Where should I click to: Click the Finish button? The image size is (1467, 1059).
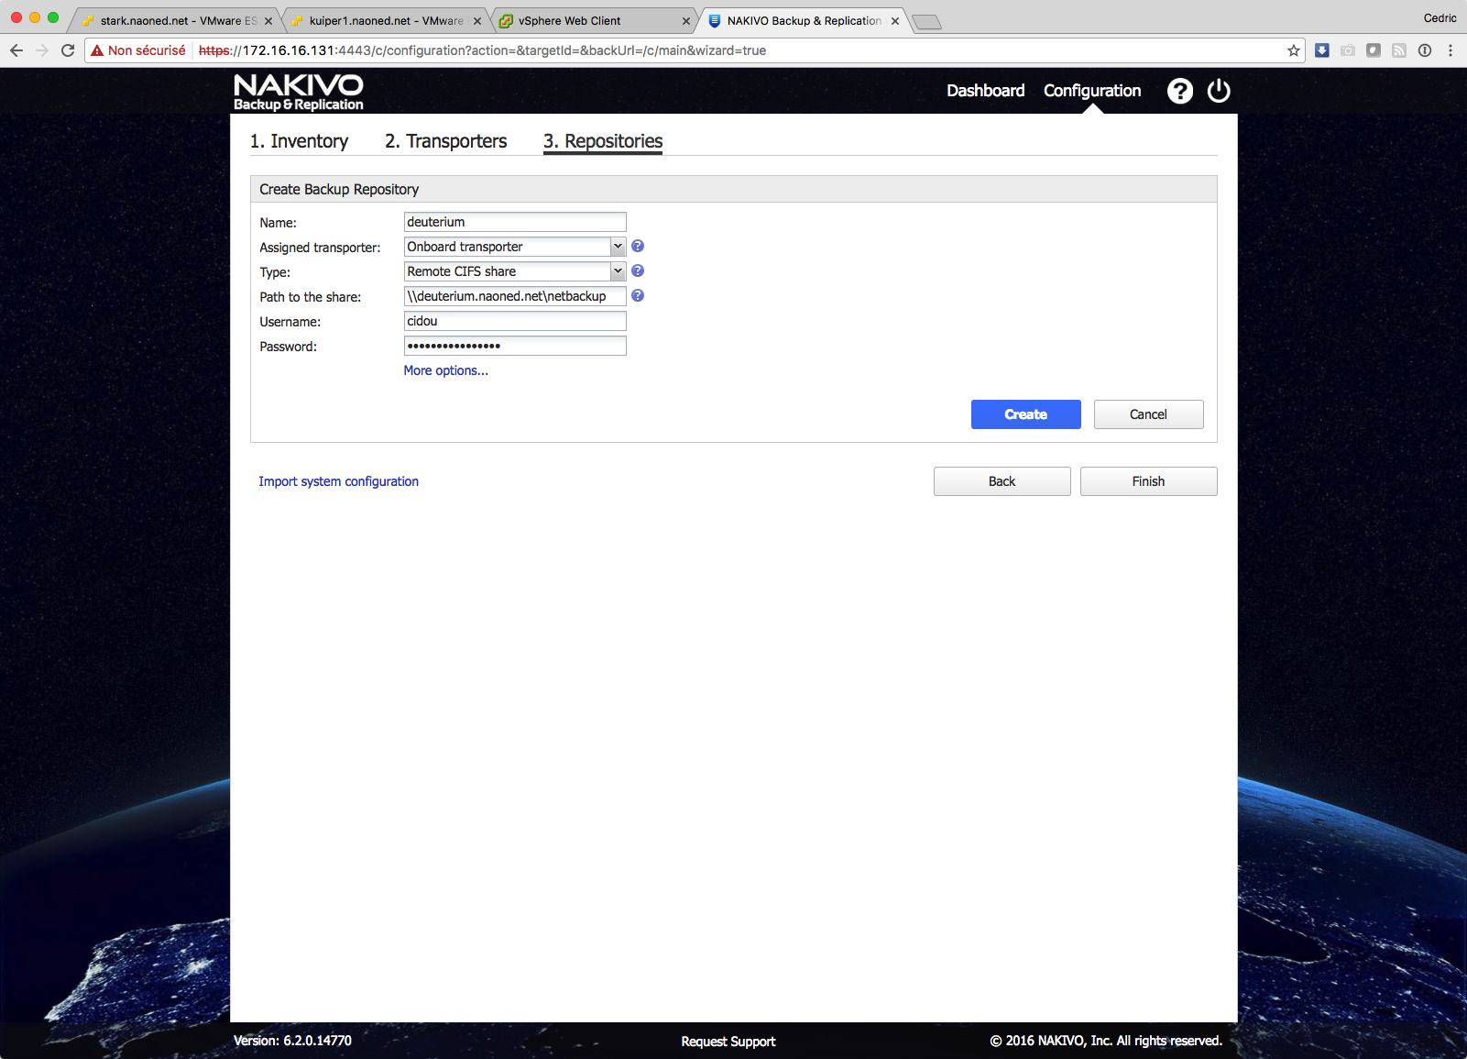click(1148, 481)
